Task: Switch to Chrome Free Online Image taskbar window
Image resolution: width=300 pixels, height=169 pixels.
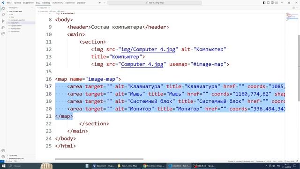Action: [x=153, y=166]
